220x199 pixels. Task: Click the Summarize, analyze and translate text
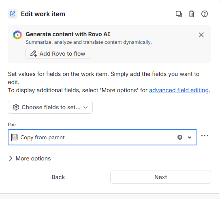[x=89, y=42]
